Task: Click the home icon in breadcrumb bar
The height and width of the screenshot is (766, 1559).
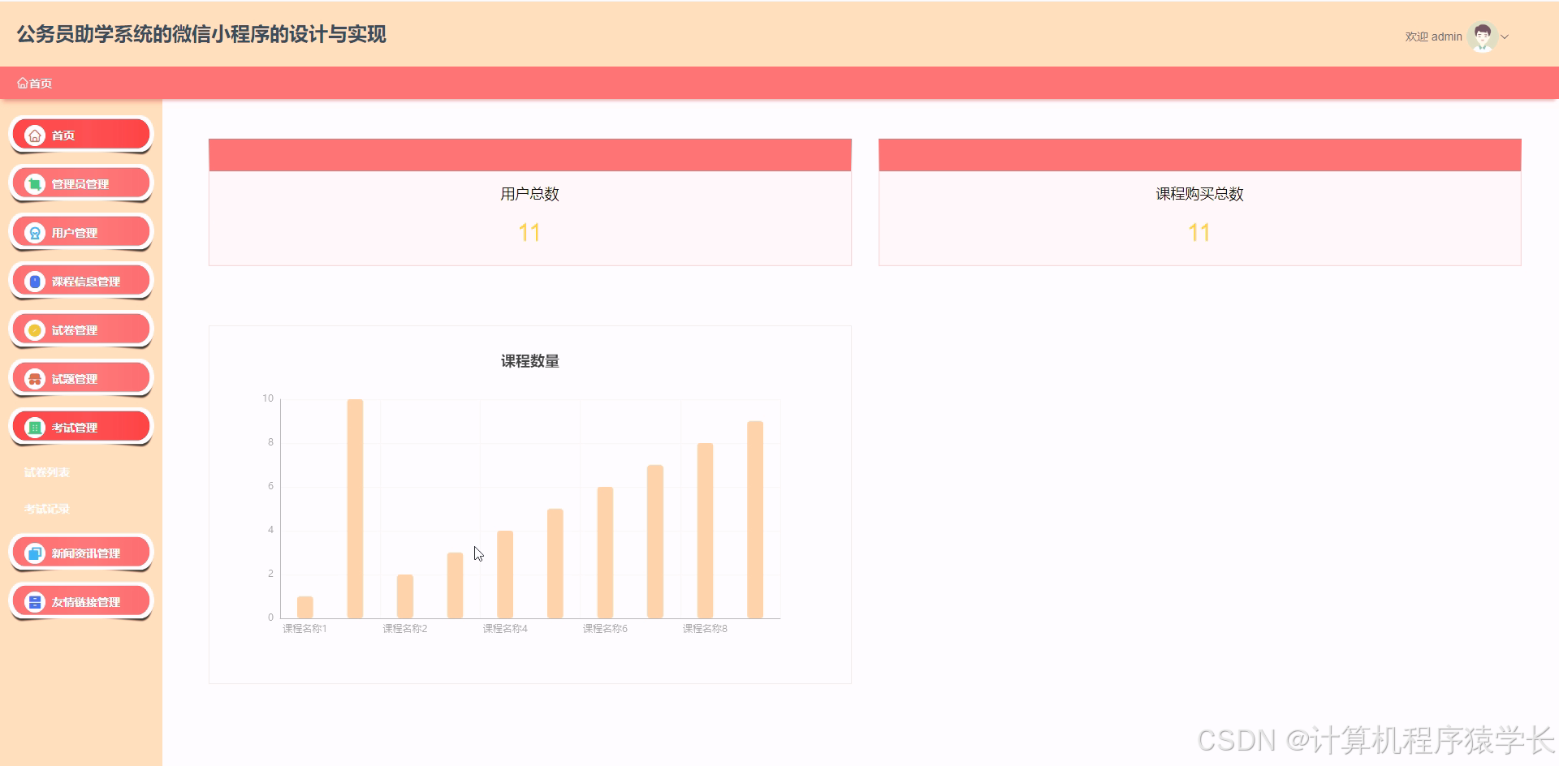Action: (x=23, y=84)
